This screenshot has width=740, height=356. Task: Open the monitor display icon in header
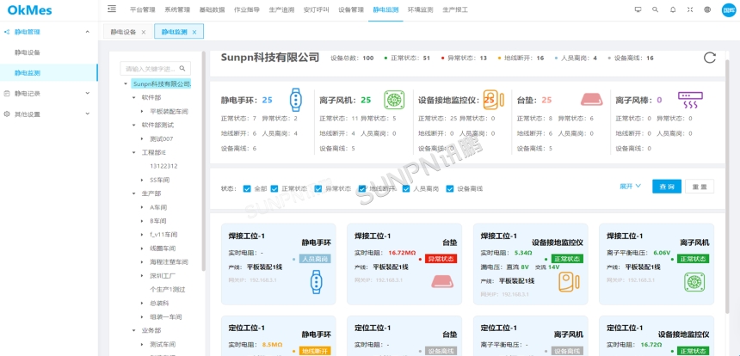[x=638, y=9]
